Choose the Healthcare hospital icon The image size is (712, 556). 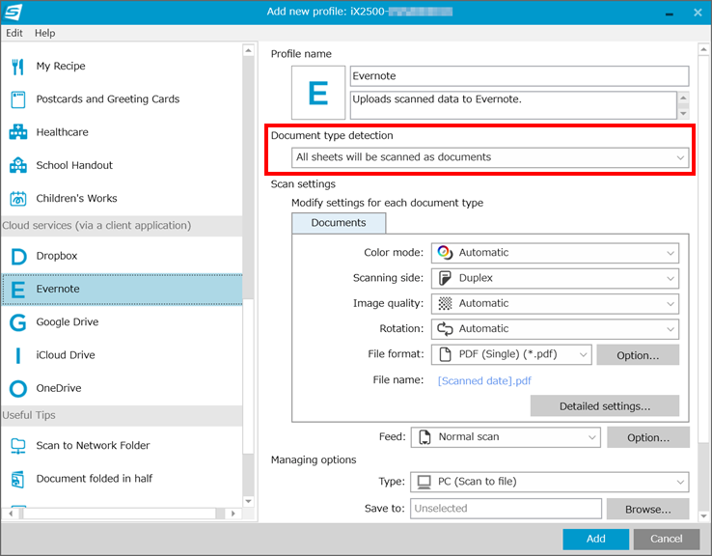tap(17, 132)
